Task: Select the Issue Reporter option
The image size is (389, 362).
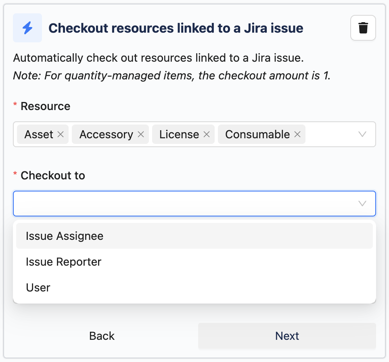Action: tap(63, 262)
